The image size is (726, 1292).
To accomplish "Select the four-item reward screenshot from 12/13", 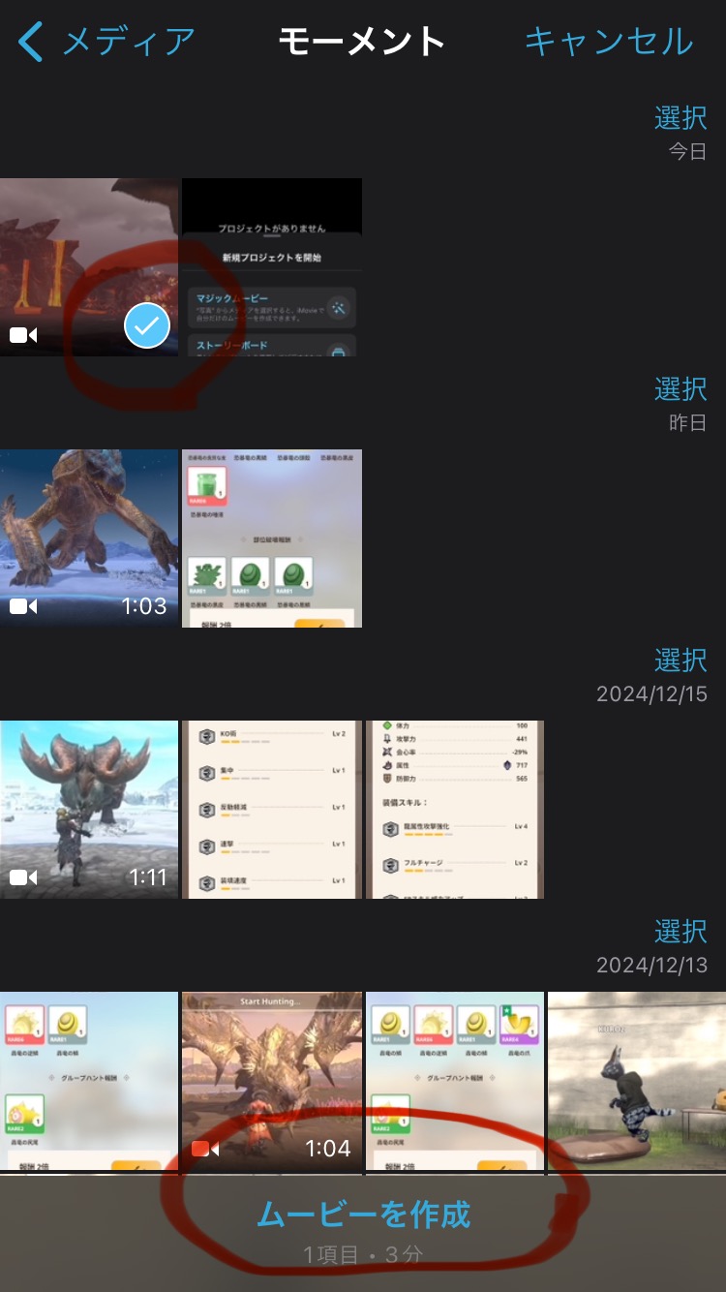I will 455,1081.
